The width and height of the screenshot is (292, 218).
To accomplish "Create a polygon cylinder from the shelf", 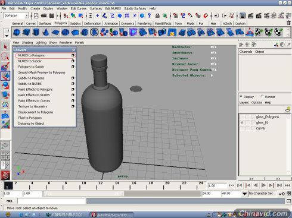I will click(36, 32).
